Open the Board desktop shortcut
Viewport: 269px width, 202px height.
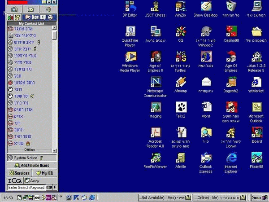point(257,135)
